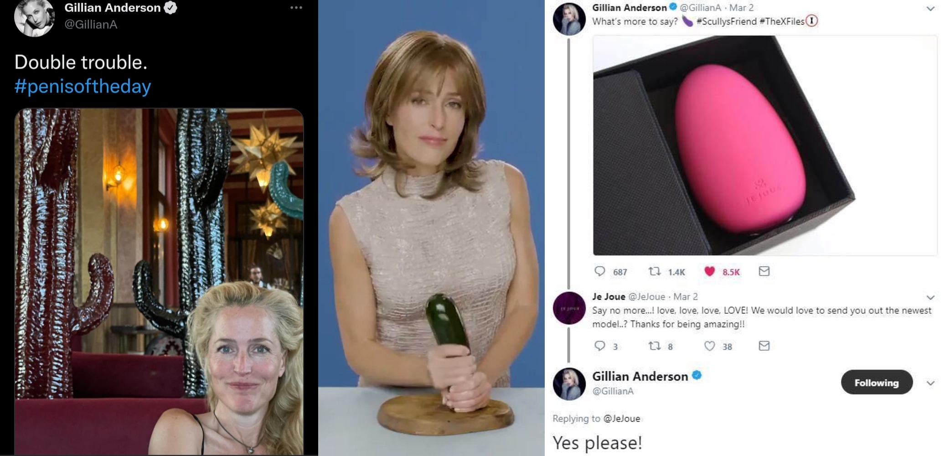Viewport: 950px width, 456px height.
Task: Open the #ScullysFriend hashtag
Action: point(726,21)
